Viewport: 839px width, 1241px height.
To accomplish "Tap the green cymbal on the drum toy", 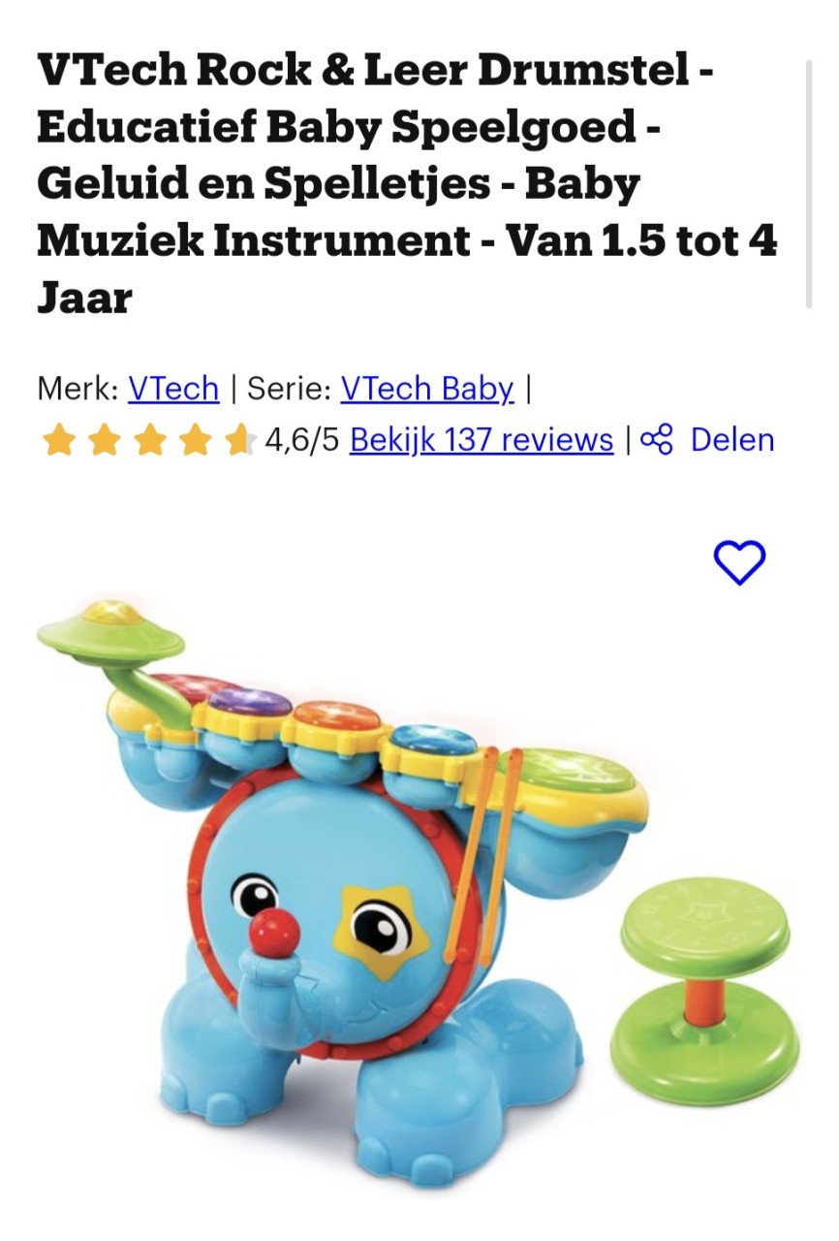I will [x=110, y=630].
